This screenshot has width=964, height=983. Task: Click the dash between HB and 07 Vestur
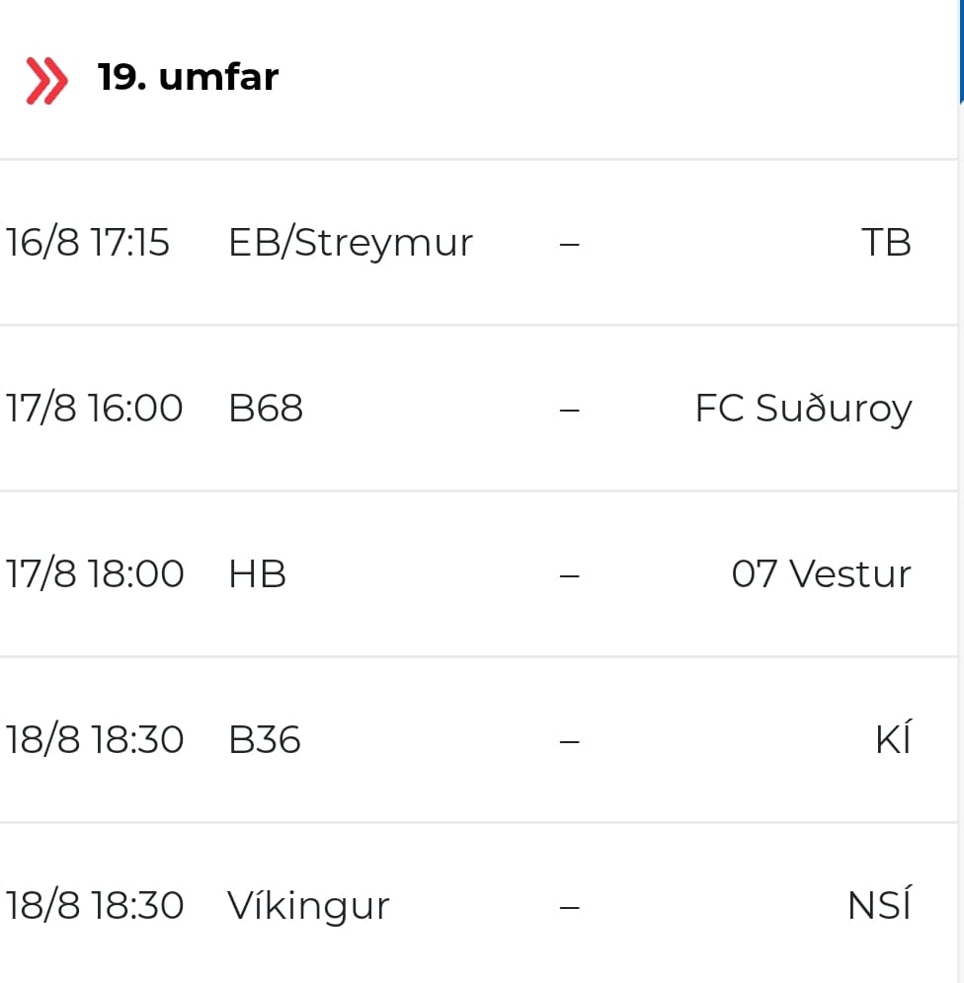(x=570, y=575)
